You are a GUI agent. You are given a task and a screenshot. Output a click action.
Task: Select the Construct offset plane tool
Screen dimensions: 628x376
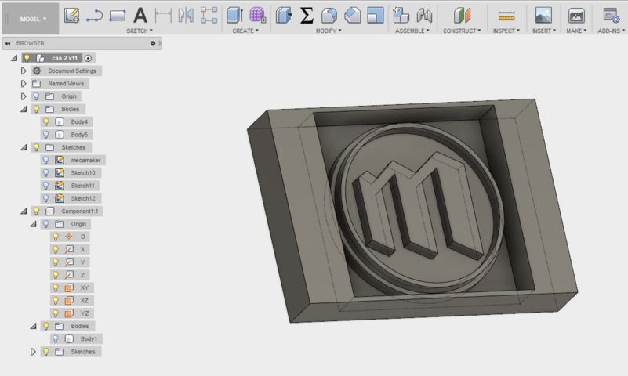(x=462, y=16)
